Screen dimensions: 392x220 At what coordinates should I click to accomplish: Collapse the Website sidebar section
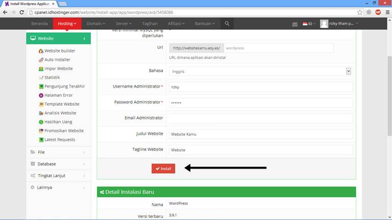(x=59, y=38)
